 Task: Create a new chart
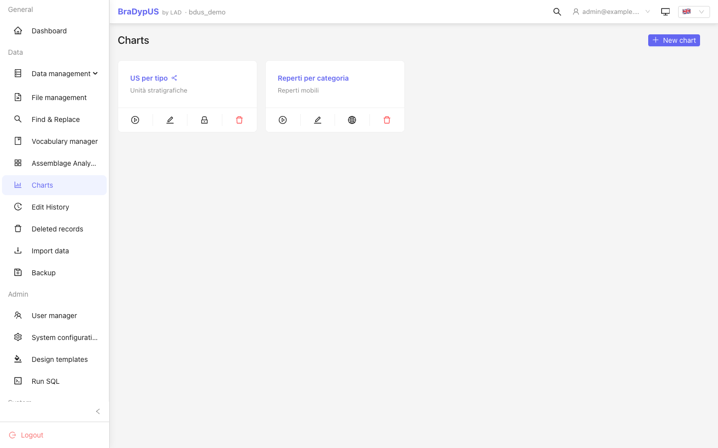(x=674, y=40)
